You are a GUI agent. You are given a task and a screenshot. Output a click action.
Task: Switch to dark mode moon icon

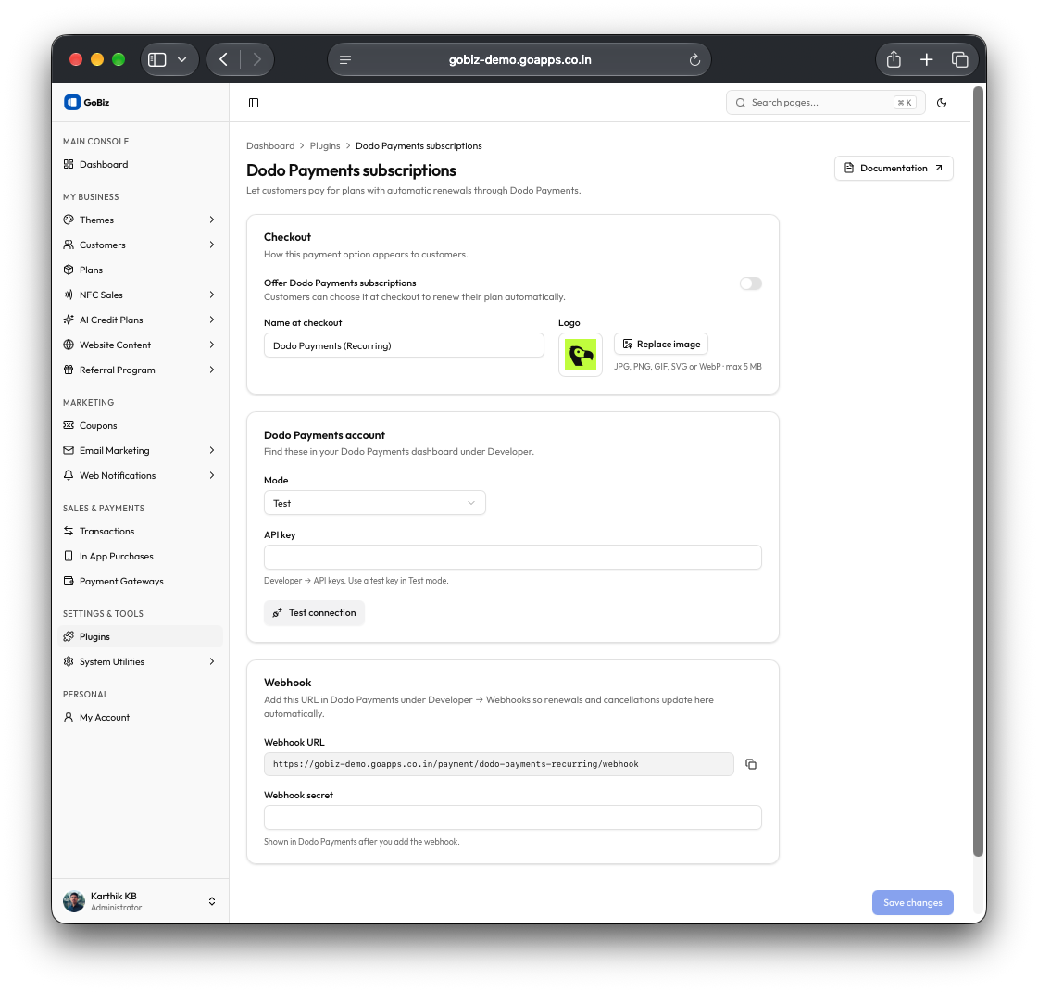coord(942,103)
